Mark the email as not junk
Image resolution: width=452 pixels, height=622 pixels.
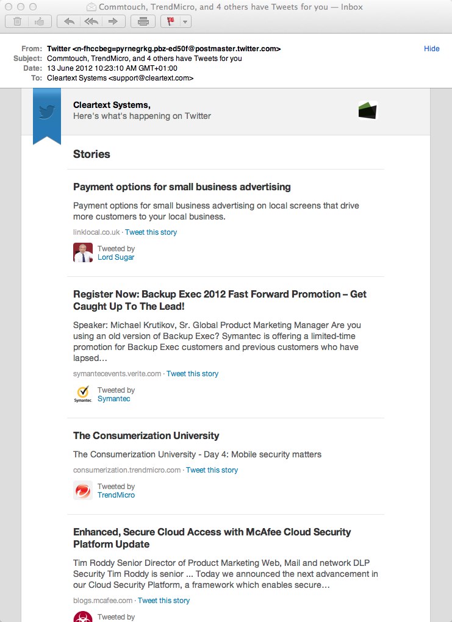[40, 22]
